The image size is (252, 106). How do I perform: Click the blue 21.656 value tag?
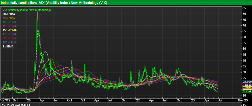click(x=247, y=82)
